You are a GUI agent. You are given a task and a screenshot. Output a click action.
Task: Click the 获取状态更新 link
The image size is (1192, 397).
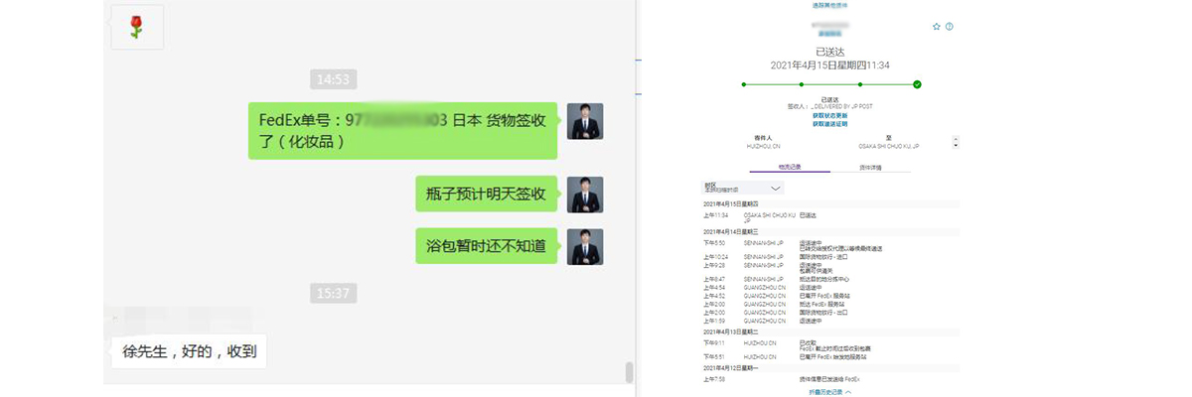tap(829, 116)
